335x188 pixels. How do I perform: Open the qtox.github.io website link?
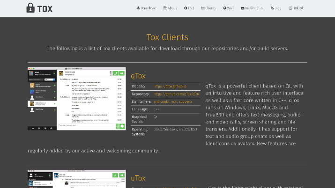170,87
